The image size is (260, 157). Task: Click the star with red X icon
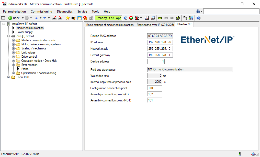tap(85, 18)
